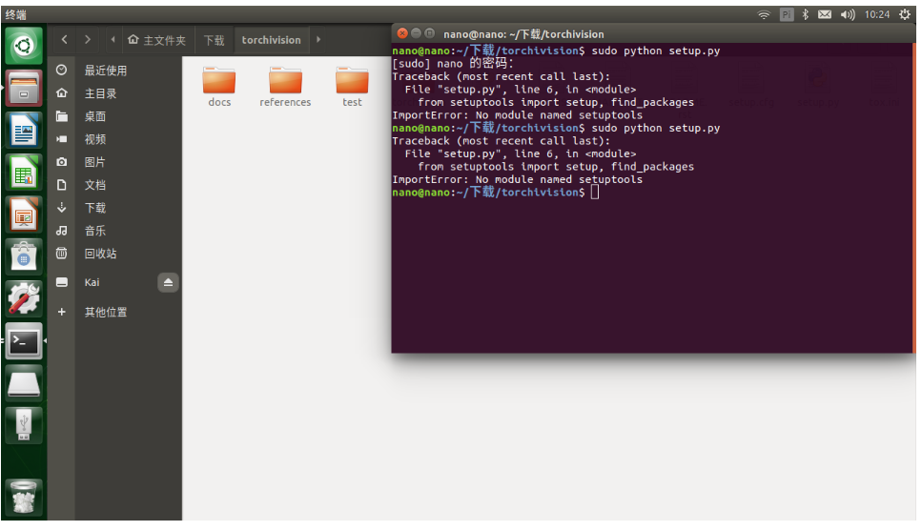The image size is (922, 531).
Task: Show further path segments right arrow
Action: coord(318,39)
